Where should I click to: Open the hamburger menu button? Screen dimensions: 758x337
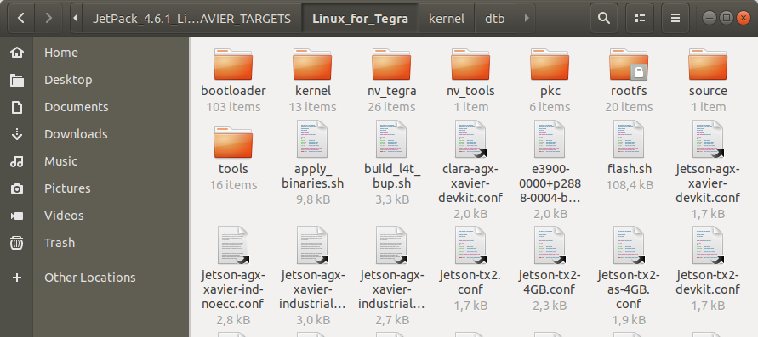point(675,19)
